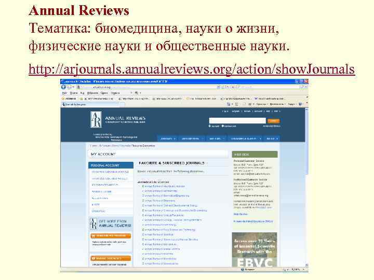374x280 pixels.
Task: Open Annual Review of Food Science and Technology
Action: pos(169,230)
